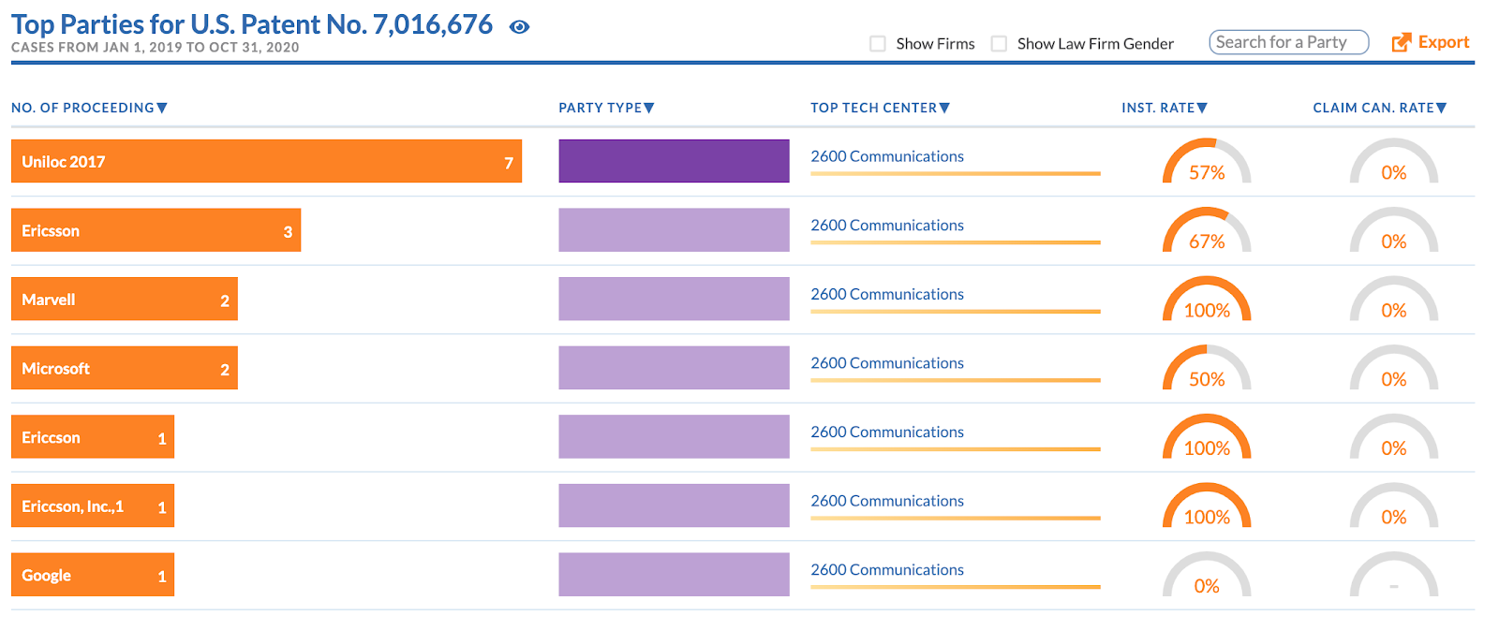The height and width of the screenshot is (630, 1499).
Task: Select the Ericsson bar with 3 proceedings
Action: [x=156, y=230]
